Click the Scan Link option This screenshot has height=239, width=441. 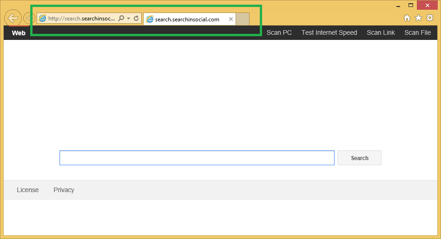coord(381,32)
